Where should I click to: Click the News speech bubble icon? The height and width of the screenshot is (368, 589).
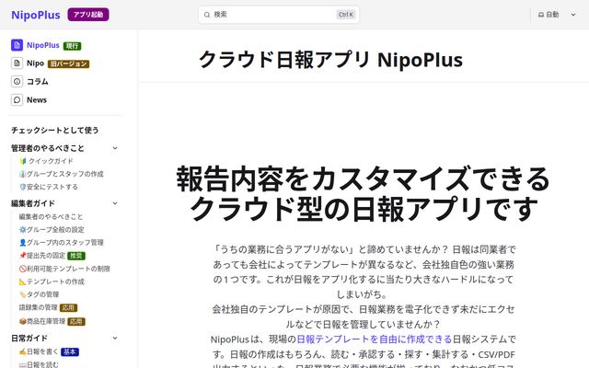tap(17, 100)
